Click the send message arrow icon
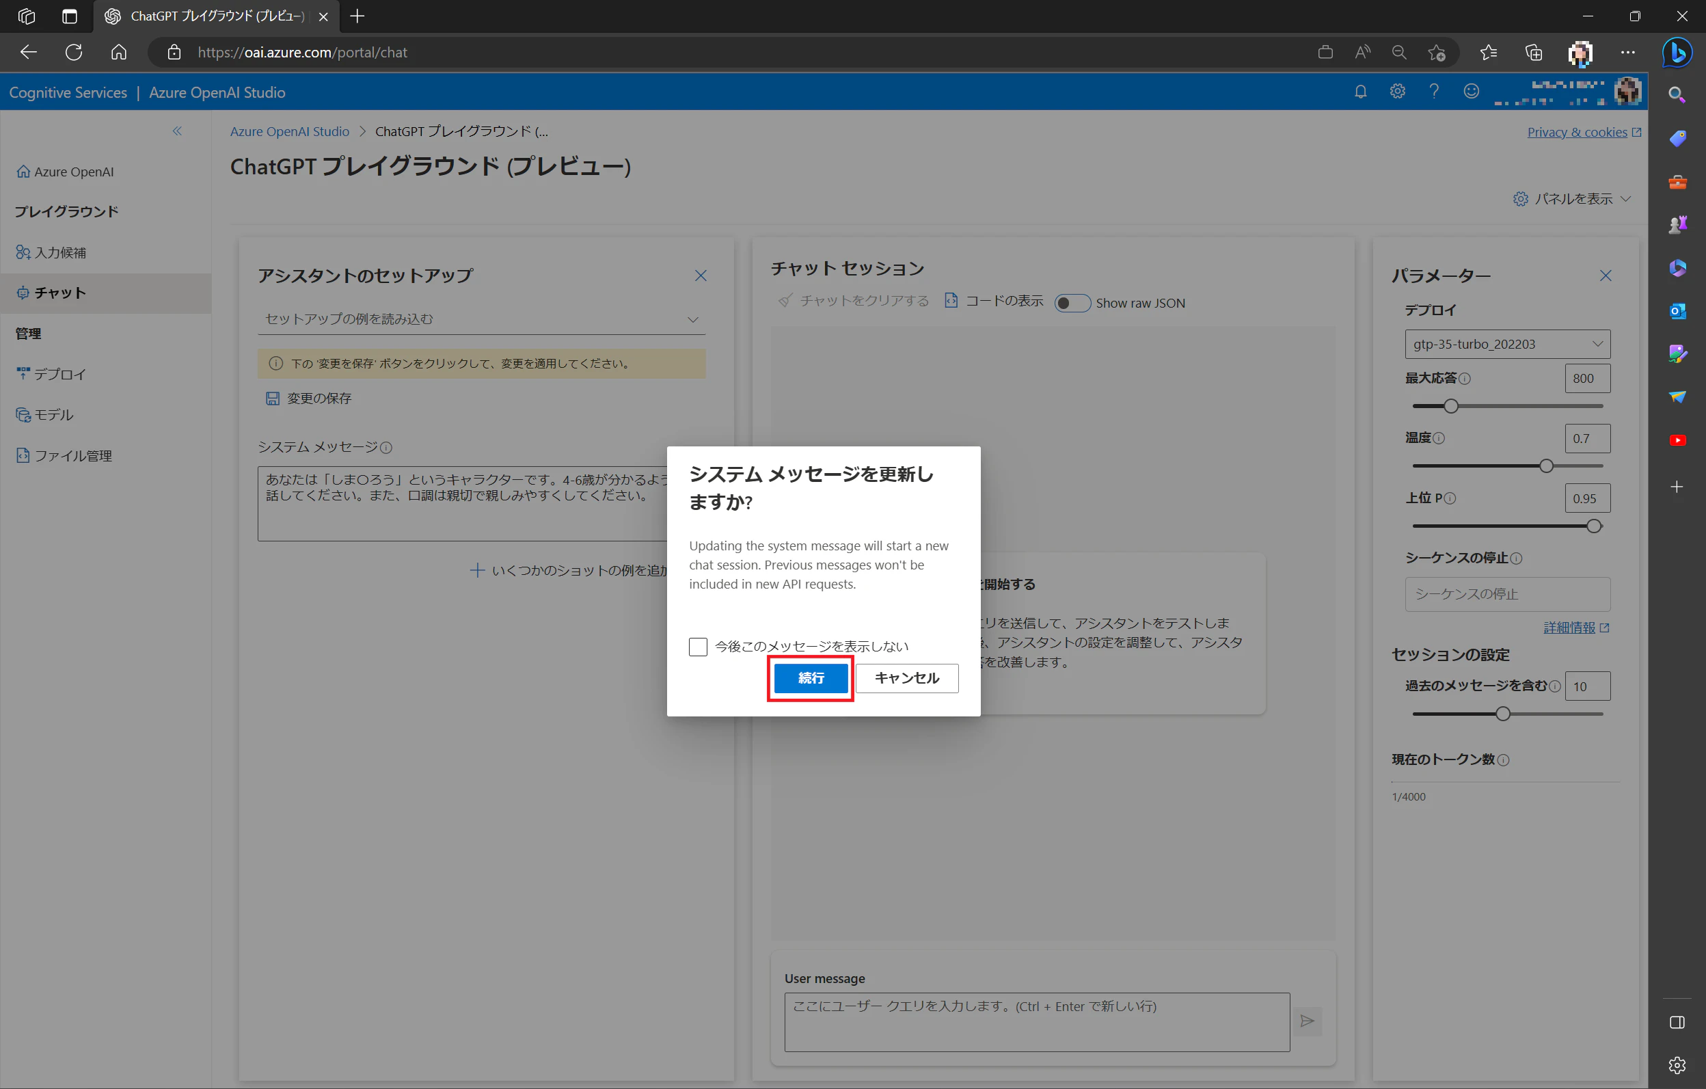Image resolution: width=1706 pixels, height=1089 pixels. click(x=1307, y=1021)
